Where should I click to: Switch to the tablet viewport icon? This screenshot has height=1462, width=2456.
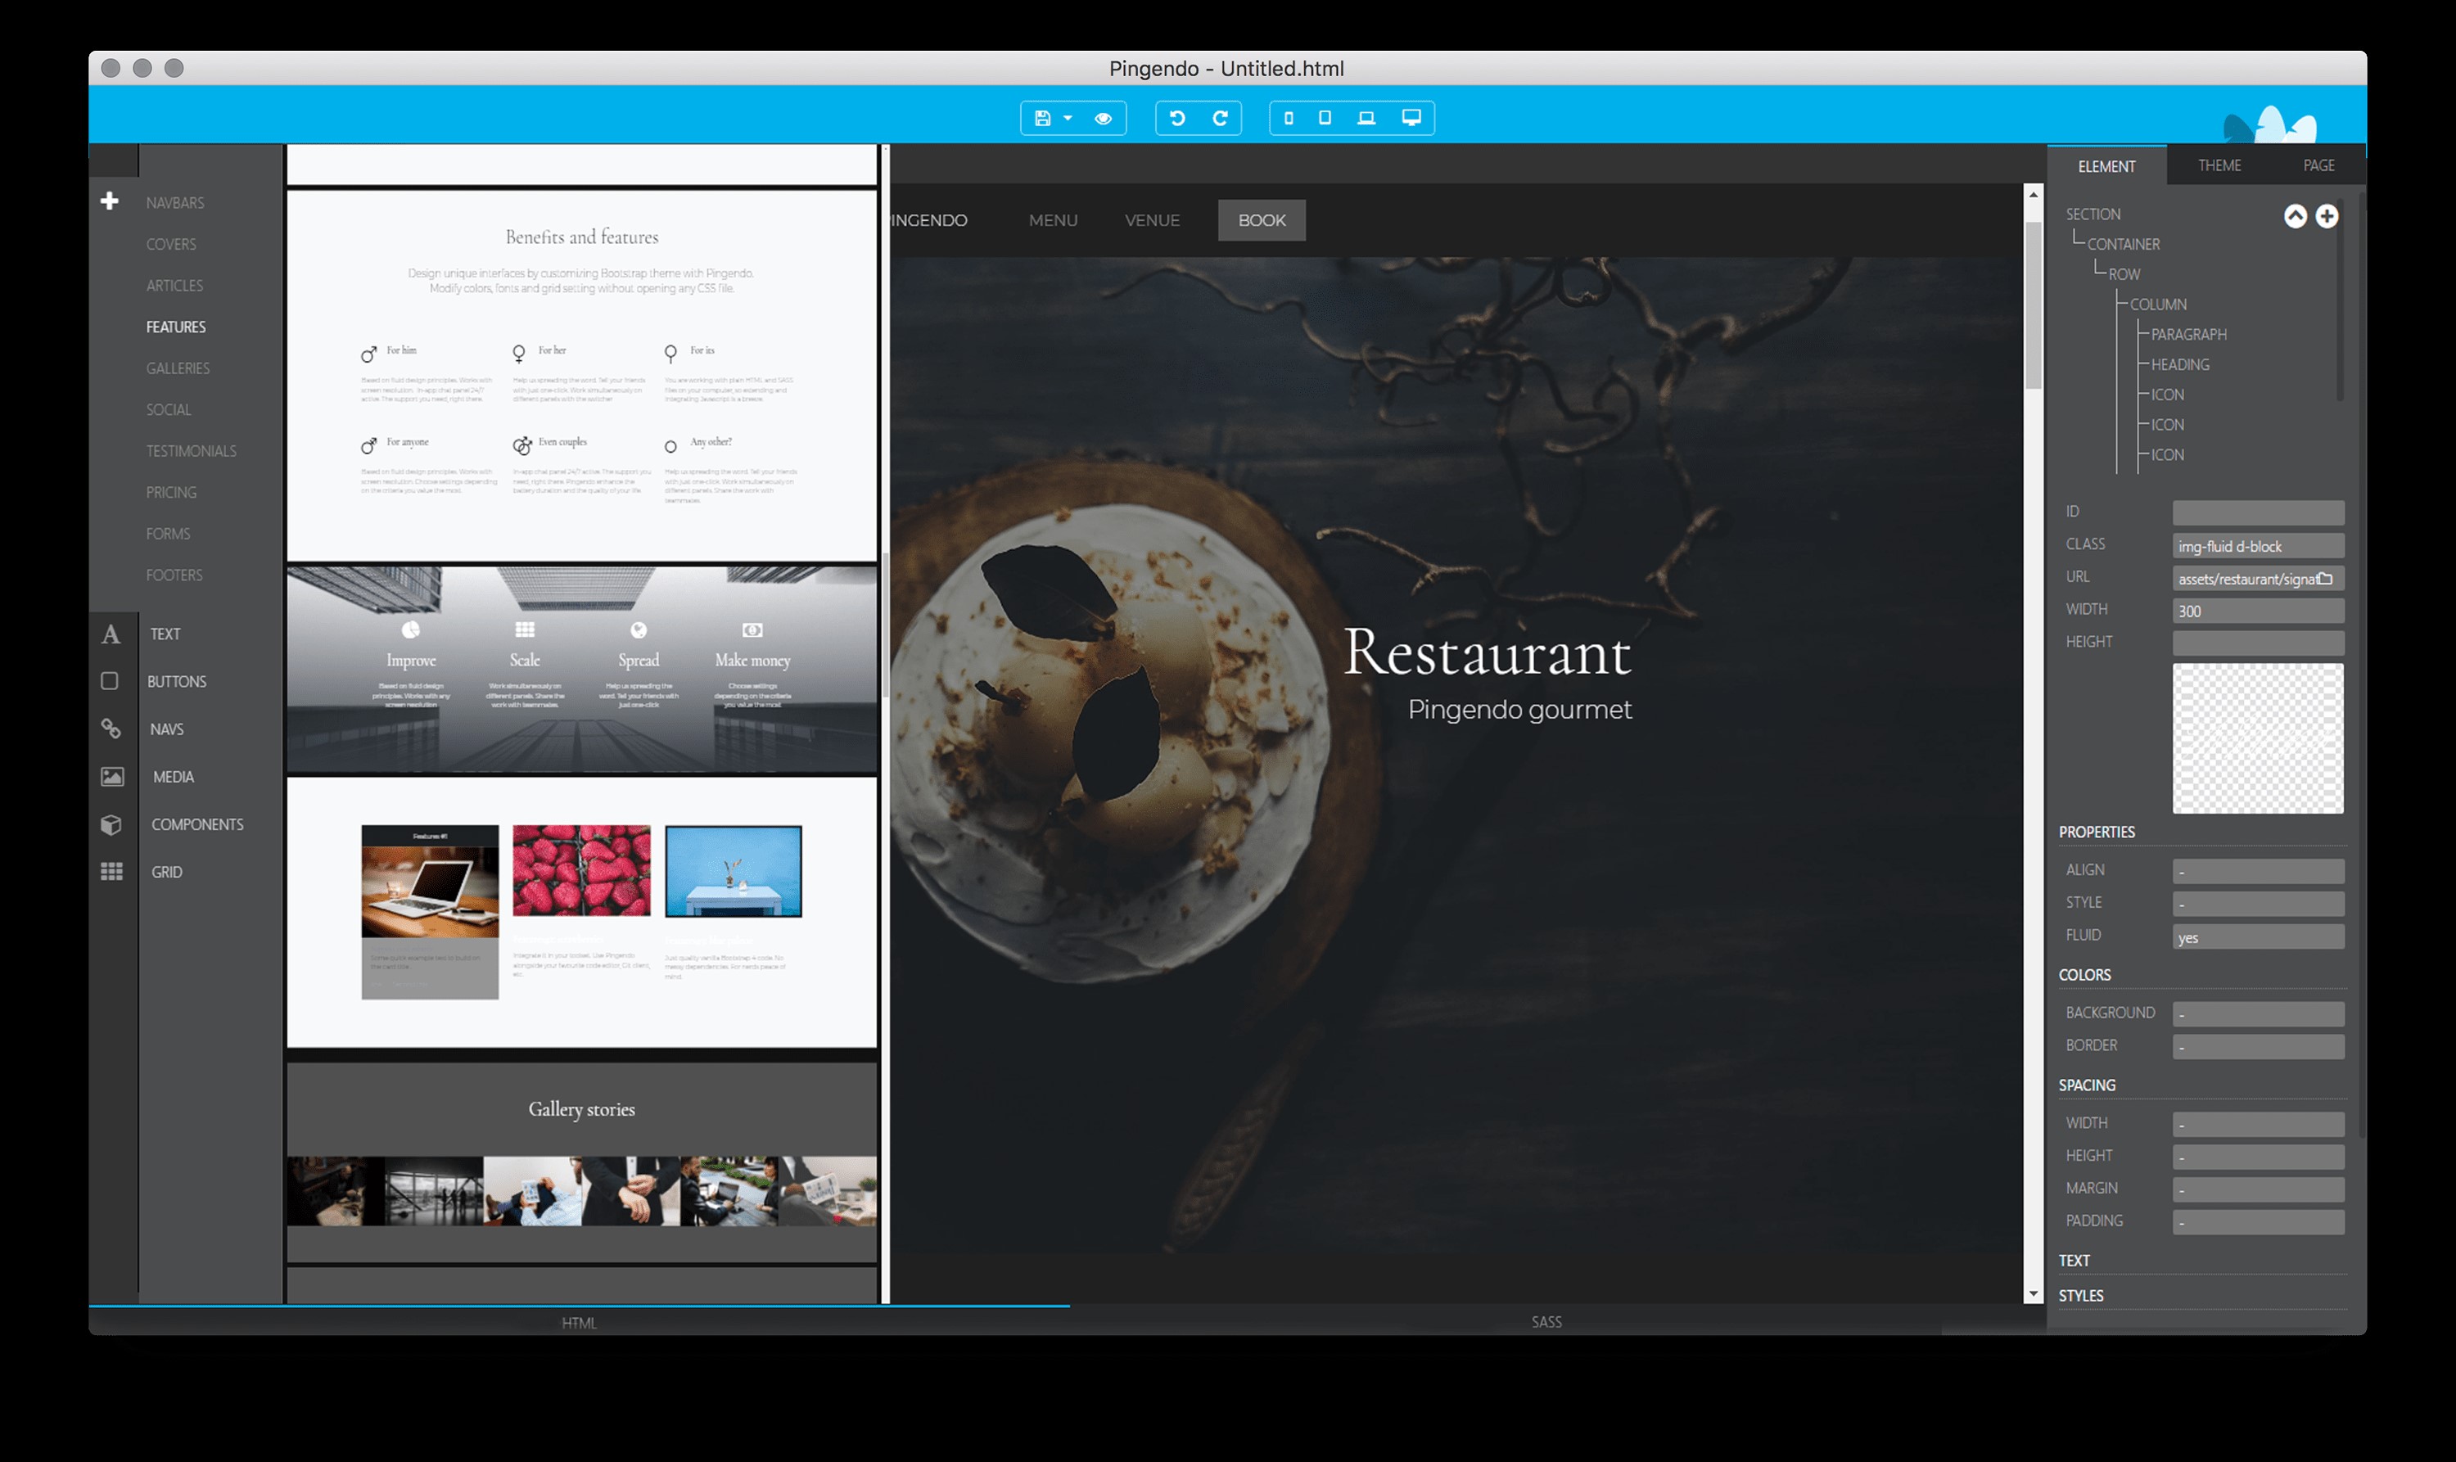pyautogui.click(x=1325, y=118)
